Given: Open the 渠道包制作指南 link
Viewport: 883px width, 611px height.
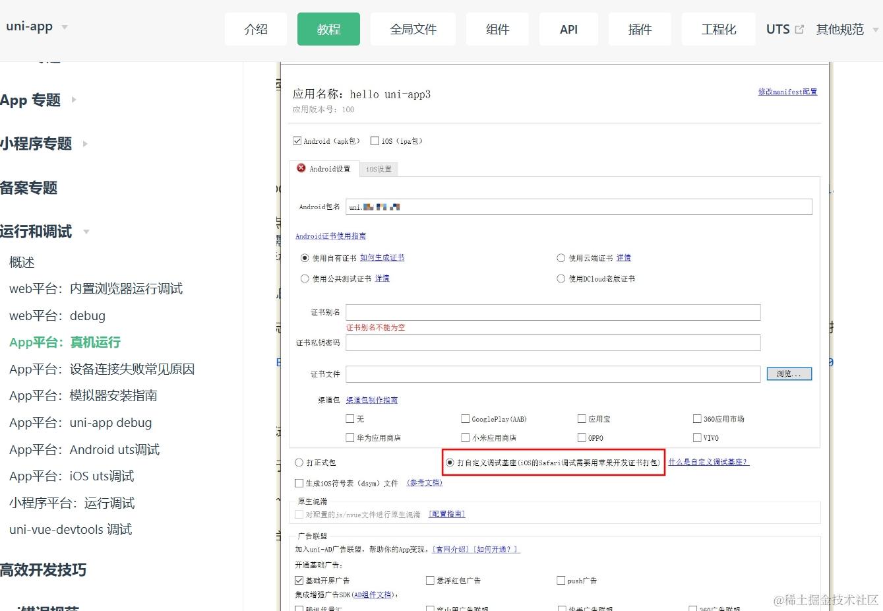Looking at the screenshot, I should pyautogui.click(x=372, y=400).
